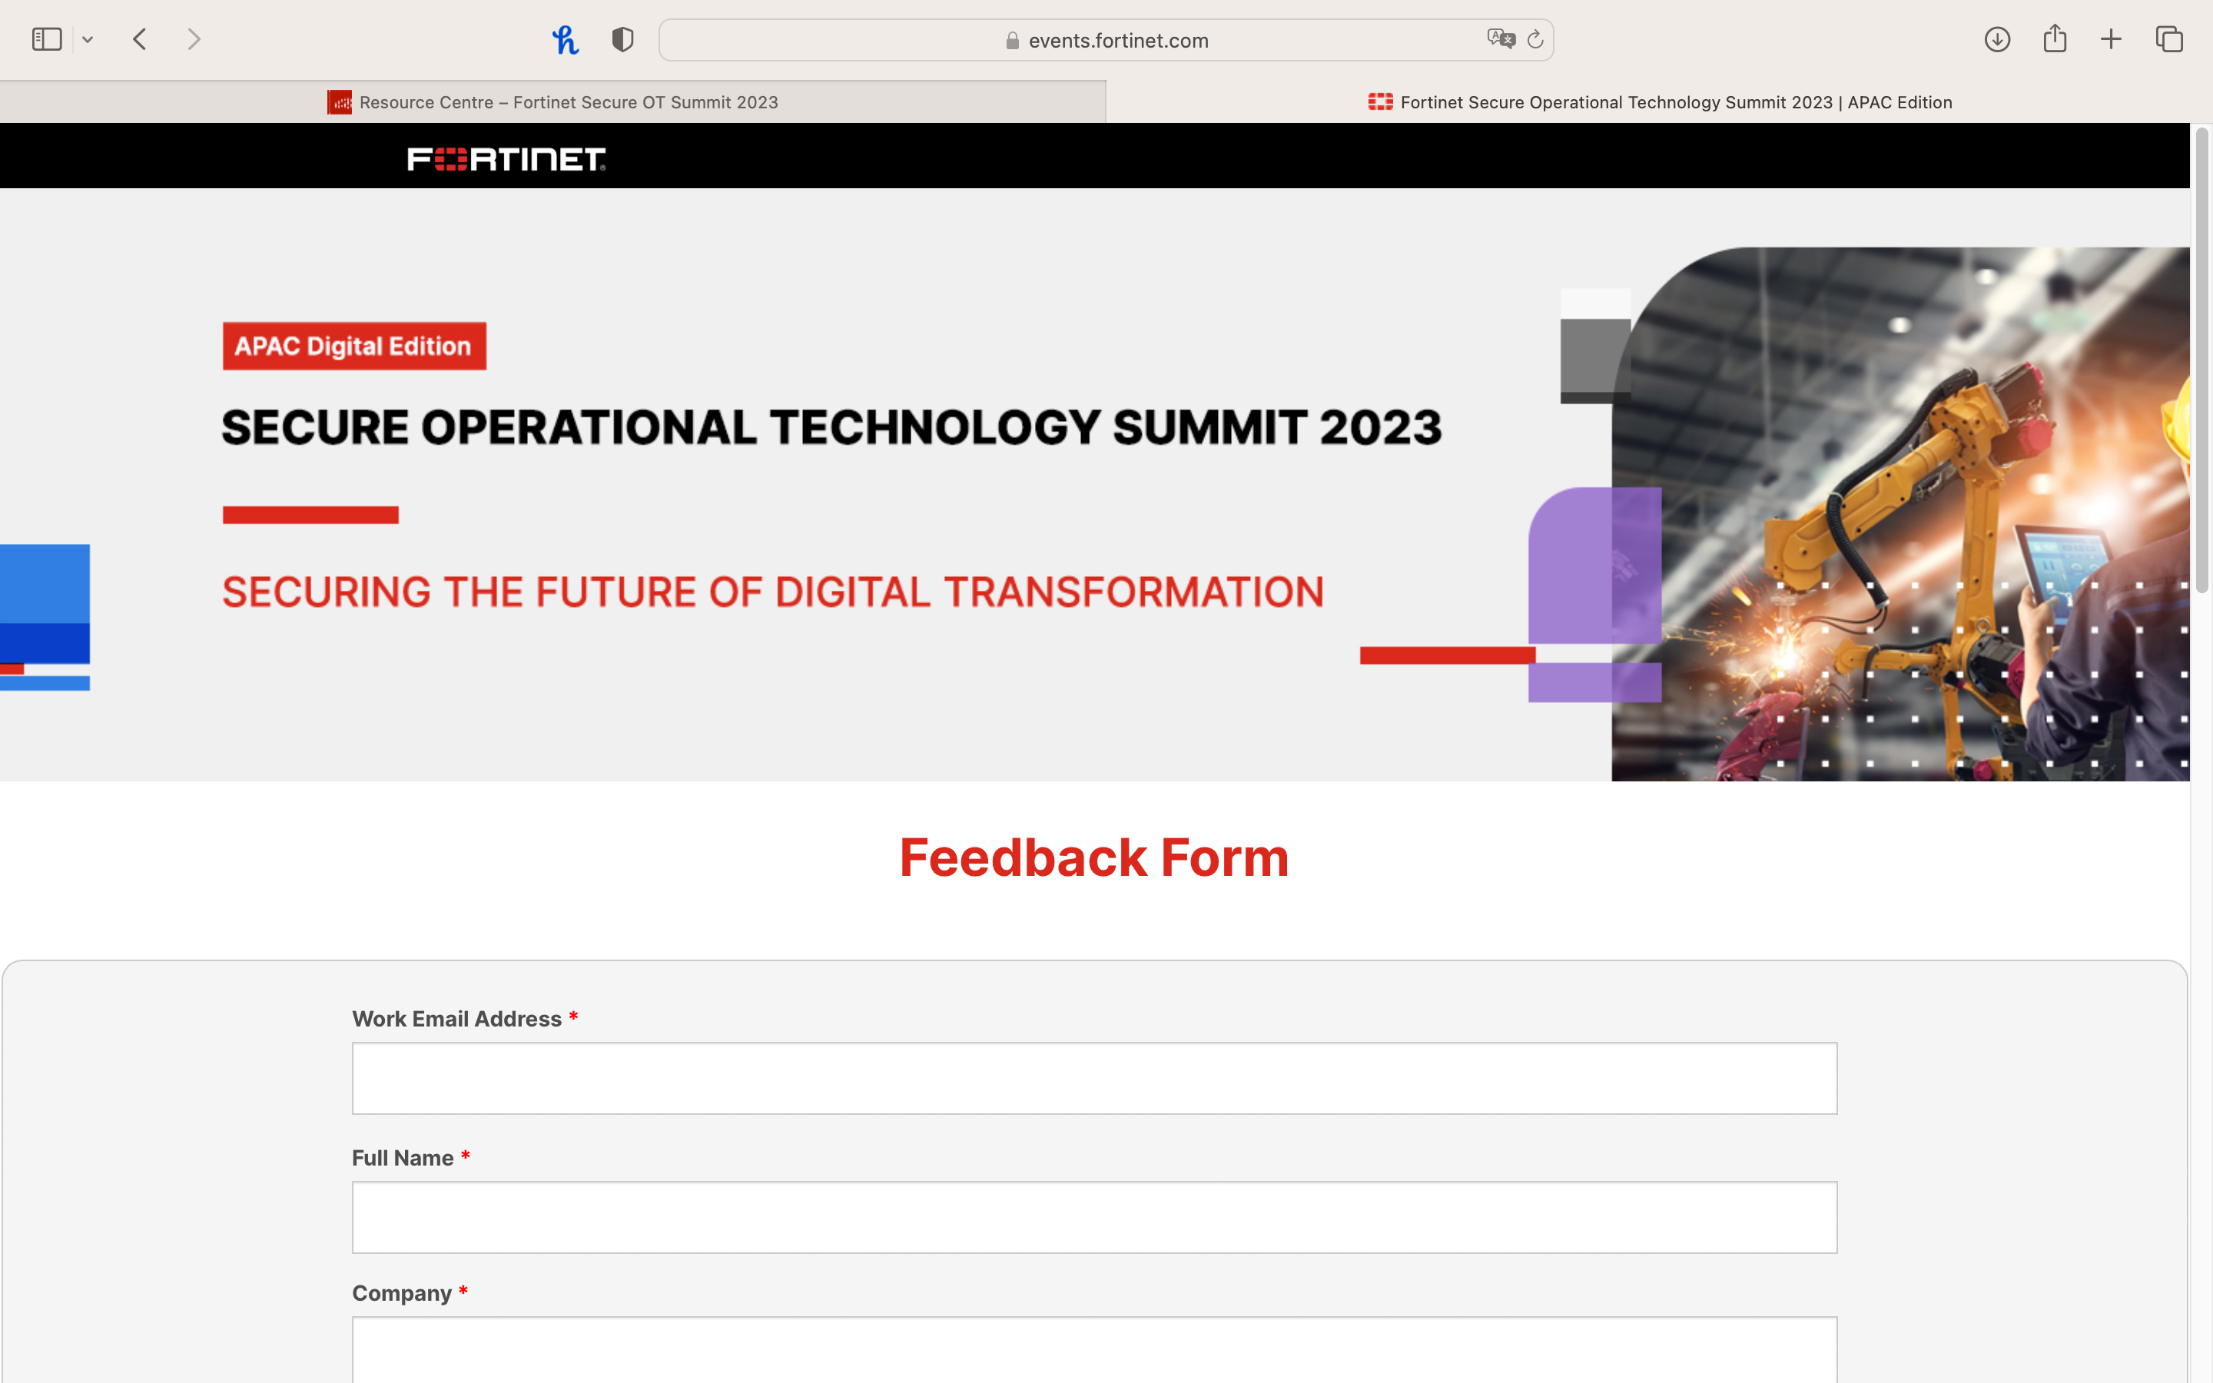Screen dimensions: 2213x1383
Task: Click the Work Email Address label
Action: tap(456, 1019)
